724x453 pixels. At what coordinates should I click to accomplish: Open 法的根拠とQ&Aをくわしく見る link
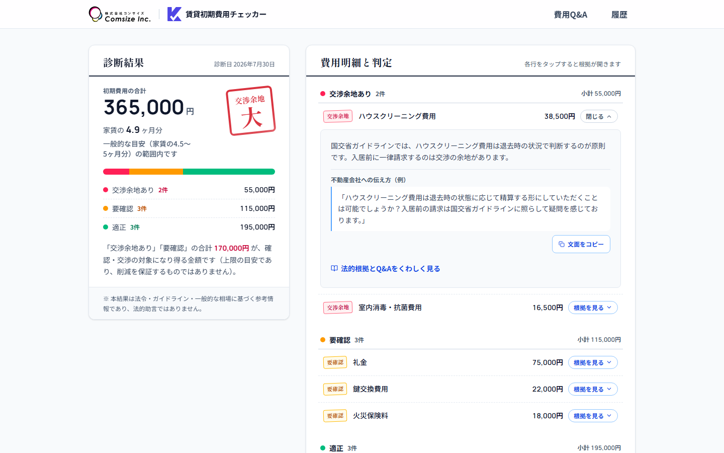click(386, 269)
